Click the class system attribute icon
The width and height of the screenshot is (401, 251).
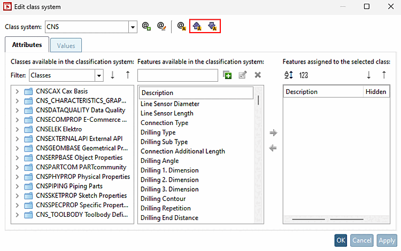pos(182,26)
